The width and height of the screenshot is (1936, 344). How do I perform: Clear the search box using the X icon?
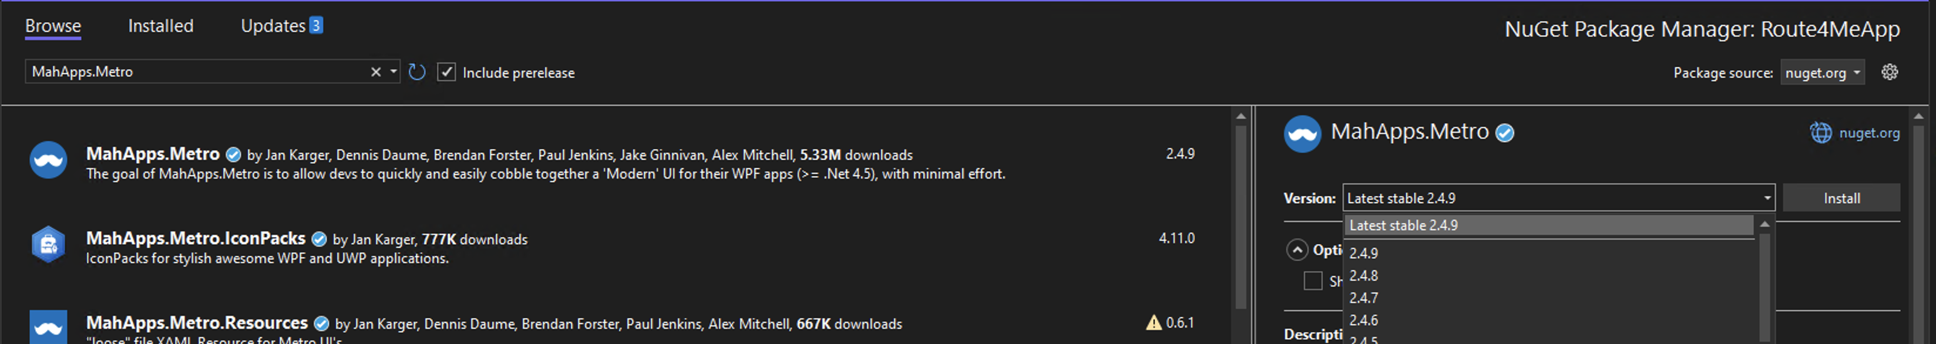tap(375, 72)
